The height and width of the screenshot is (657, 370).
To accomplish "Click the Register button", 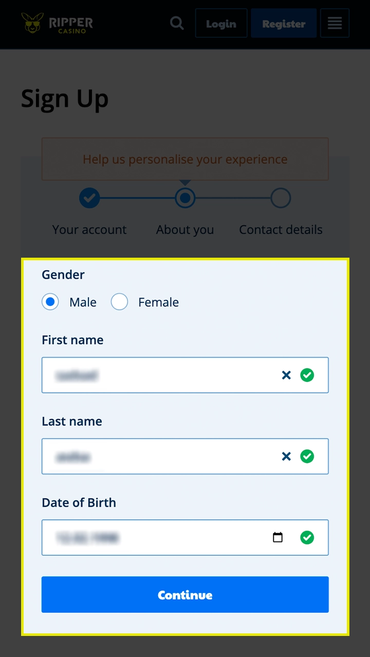I will click(284, 23).
